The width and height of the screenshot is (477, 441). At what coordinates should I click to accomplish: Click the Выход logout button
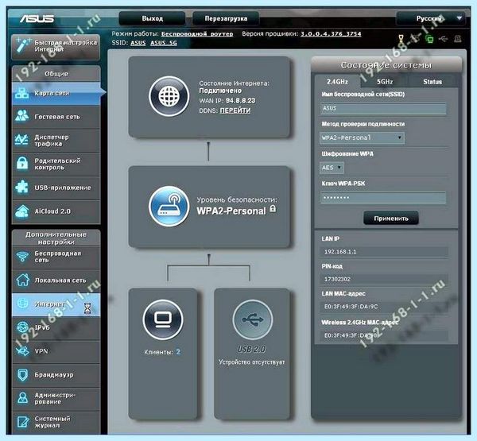[x=152, y=18]
